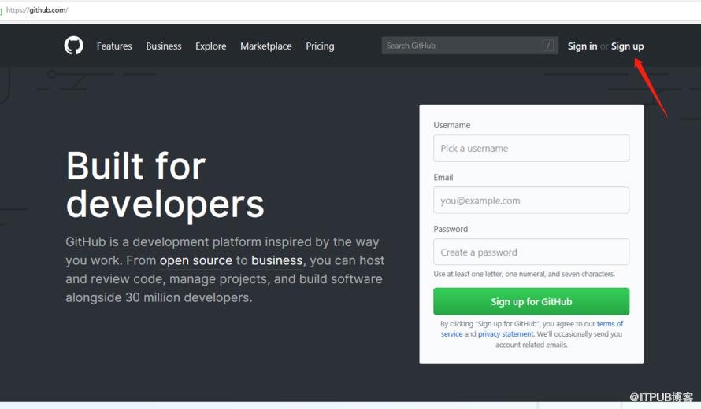Click the password requirements hint text
This screenshot has height=409, width=701.
pos(524,274)
